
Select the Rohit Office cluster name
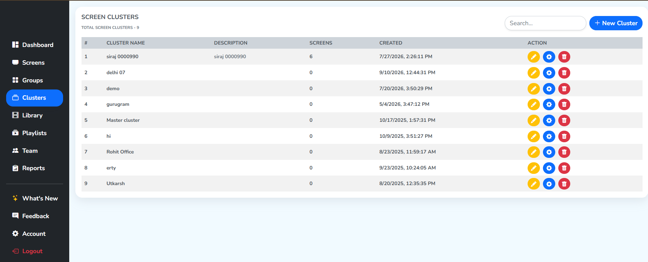click(x=120, y=152)
